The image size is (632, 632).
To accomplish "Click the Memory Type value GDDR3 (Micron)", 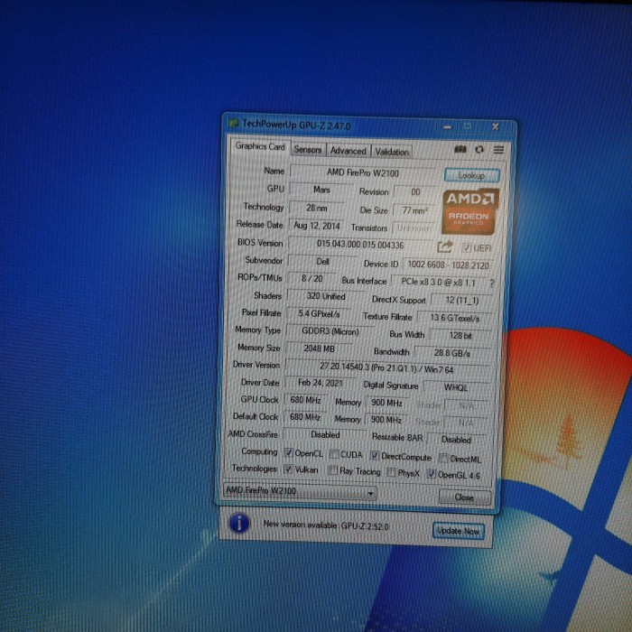I will pos(330,331).
